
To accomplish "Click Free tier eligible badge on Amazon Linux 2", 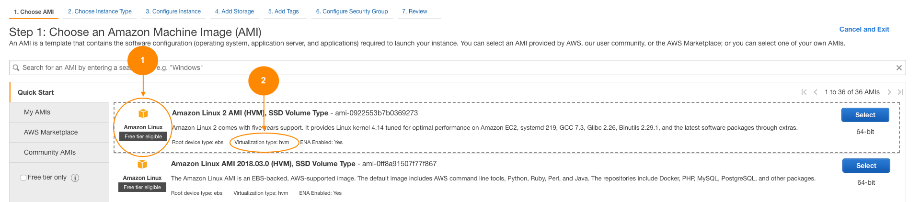I will click(143, 136).
